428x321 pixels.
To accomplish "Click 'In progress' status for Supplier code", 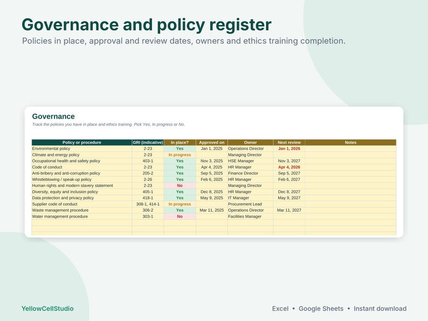I will click(x=180, y=204).
